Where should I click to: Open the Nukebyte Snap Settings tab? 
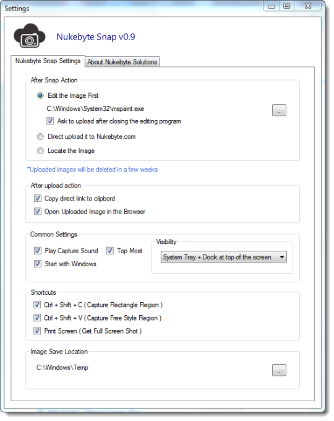pos(48,61)
